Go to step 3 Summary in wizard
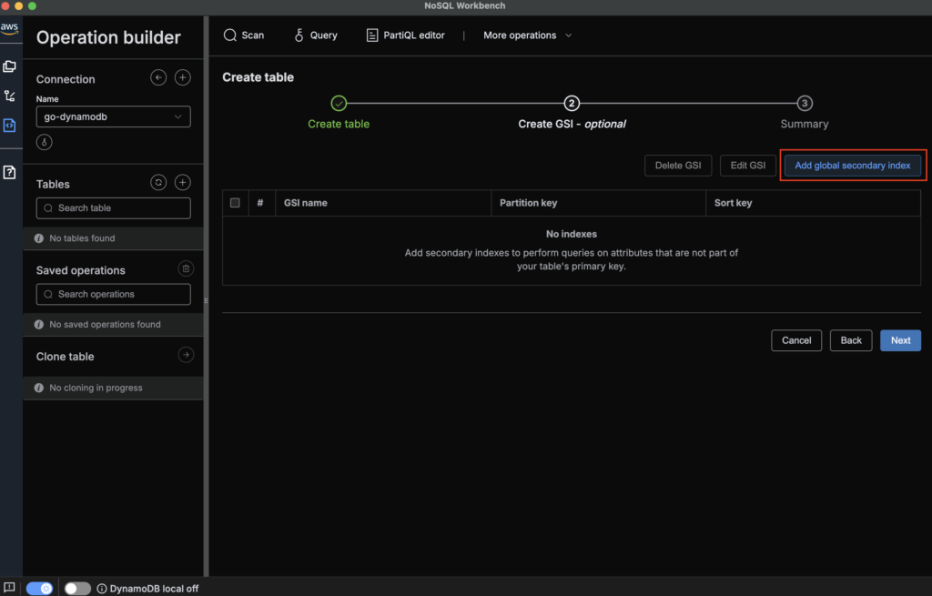The image size is (932, 596). (805, 104)
